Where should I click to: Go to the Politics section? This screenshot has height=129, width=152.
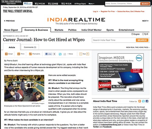click(72, 30)
